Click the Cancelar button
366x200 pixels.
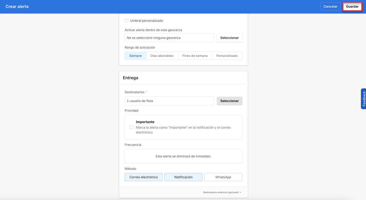(x=330, y=6)
